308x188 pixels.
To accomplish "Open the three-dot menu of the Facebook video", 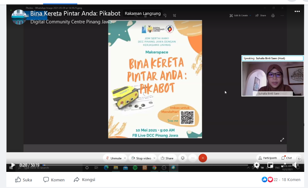I will coord(297,11).
